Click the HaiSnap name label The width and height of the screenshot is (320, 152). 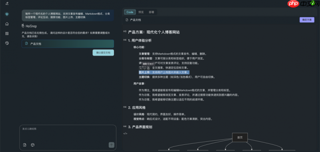pyautogui.click(x=32, y=26)
